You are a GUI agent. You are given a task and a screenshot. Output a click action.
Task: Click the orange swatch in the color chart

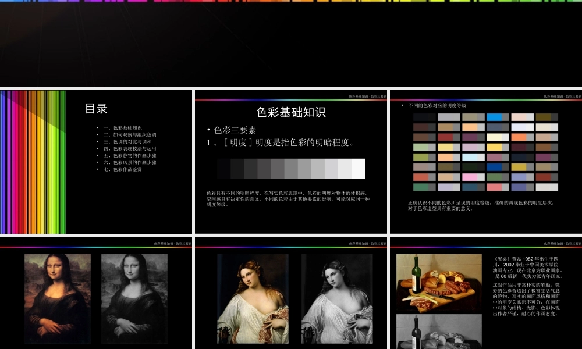(x=519, y=137)
